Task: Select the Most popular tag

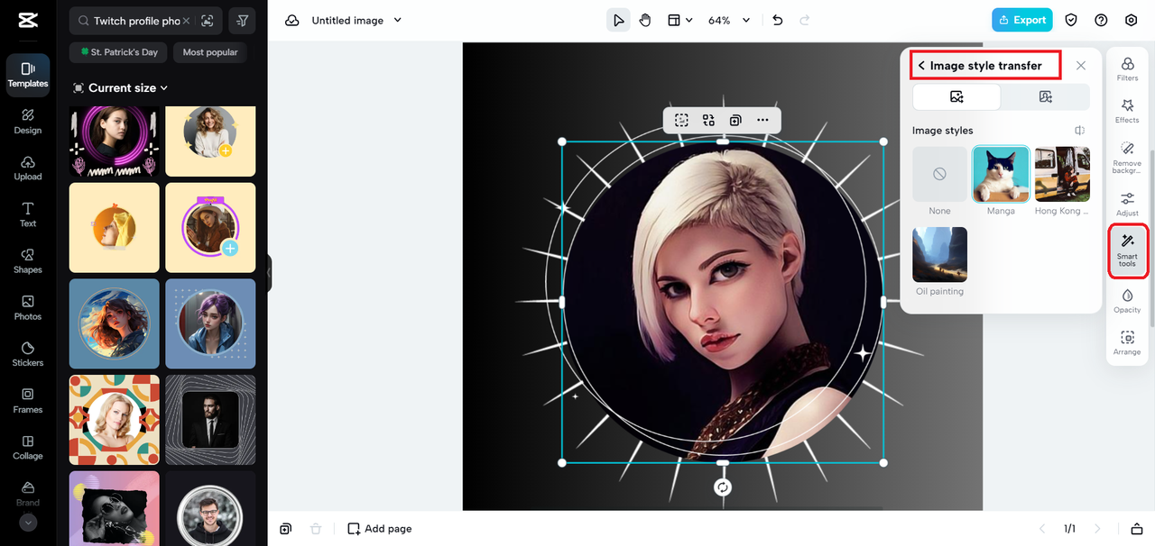Action: pos(210,52)
